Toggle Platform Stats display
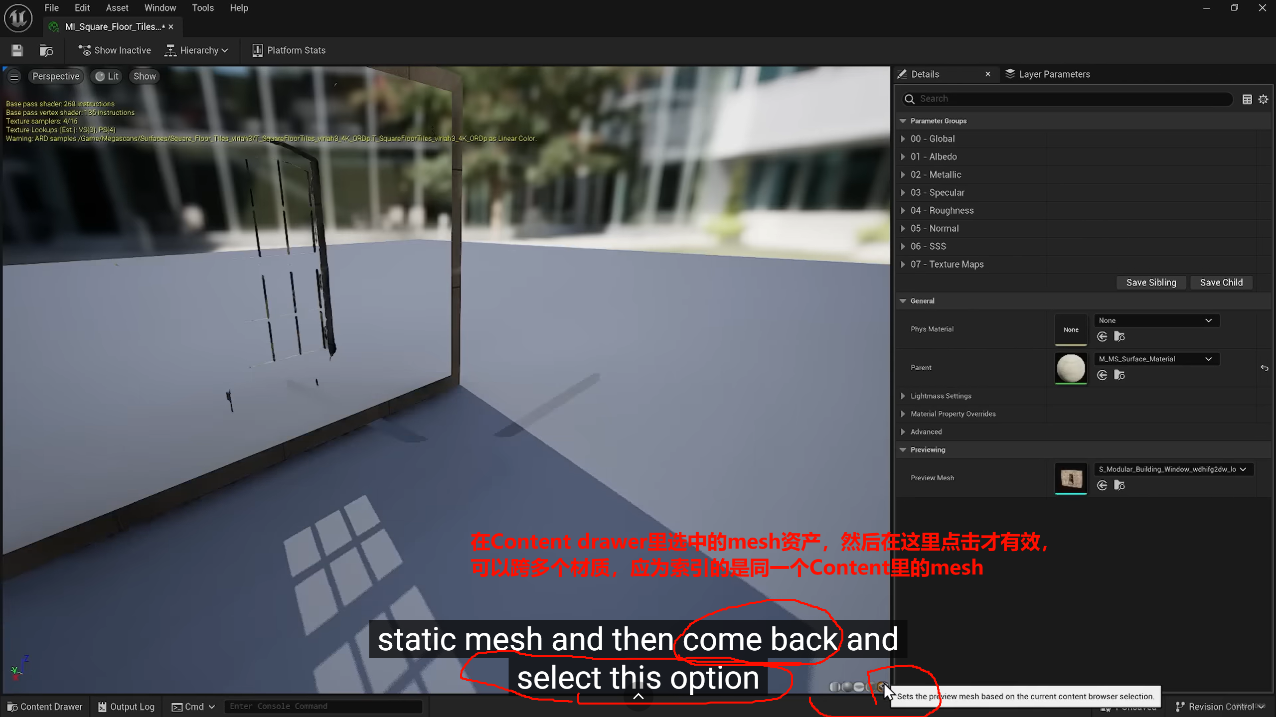 coord(289,50)
